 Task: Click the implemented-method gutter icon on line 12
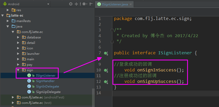(106, 82)
